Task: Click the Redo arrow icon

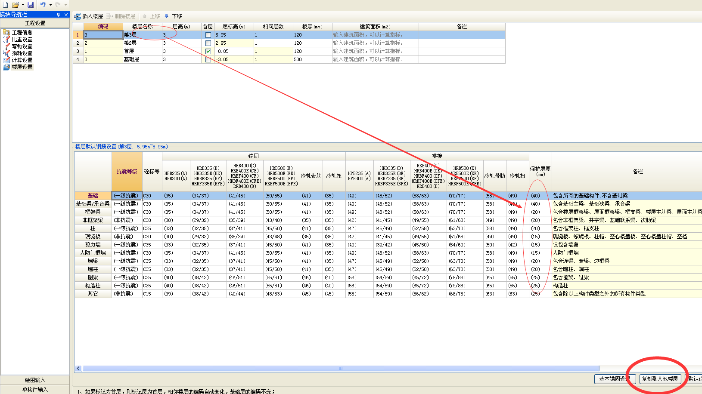Action: [58, 4]
